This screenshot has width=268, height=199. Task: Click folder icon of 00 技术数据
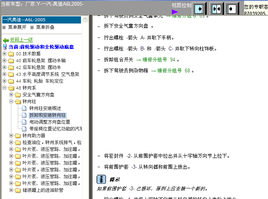pos(11,54)
